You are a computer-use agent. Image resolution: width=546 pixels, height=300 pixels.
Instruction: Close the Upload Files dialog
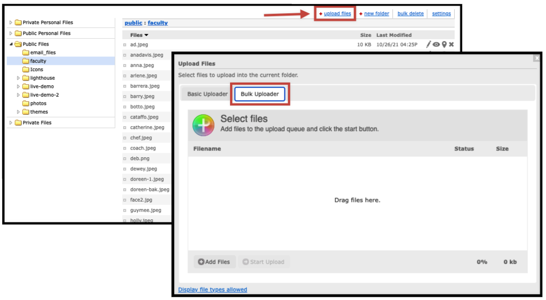click(536, 58)
